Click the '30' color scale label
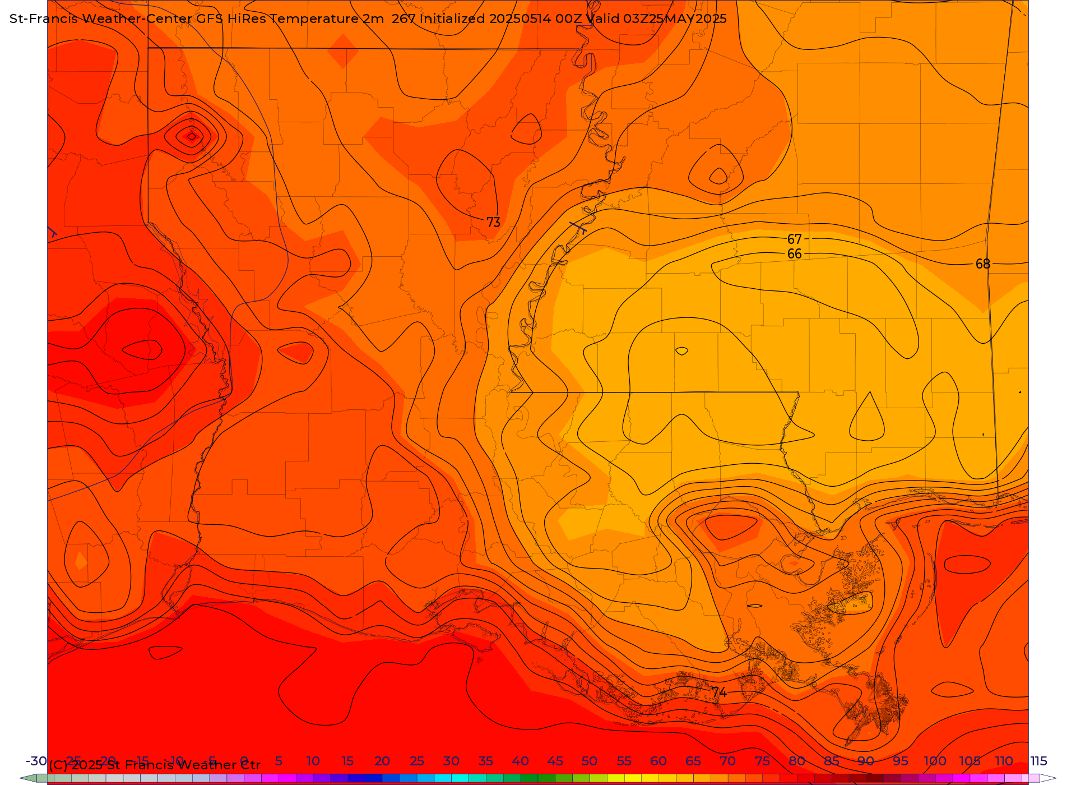 (x=451, y=761)
